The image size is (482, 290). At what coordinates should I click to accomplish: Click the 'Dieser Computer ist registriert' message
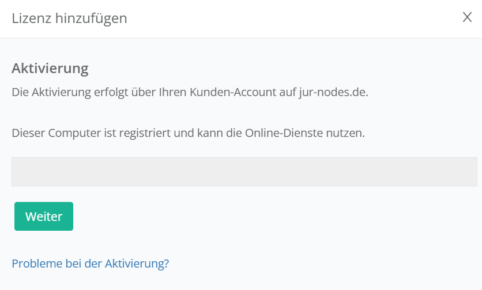[x=189, y=133]
